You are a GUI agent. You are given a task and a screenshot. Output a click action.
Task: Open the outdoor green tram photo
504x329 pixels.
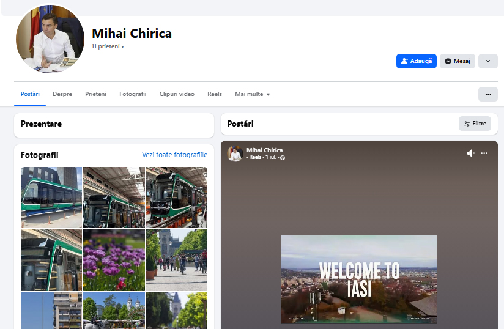click(51, 198)
